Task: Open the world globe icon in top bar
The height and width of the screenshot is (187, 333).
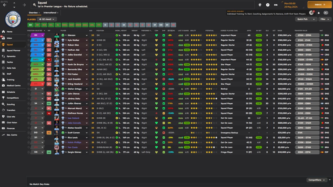Action: (260, 5)
